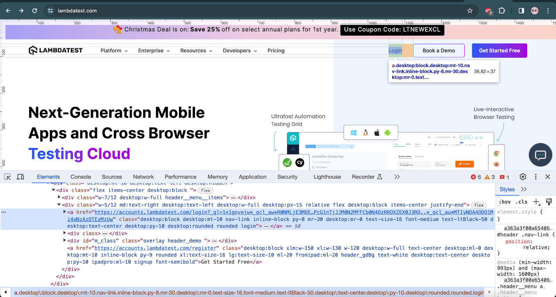Expand the Resources navigation dropdown
Image resolution: width=556 pixels, height=297 pixels.
(x=196, y=51)
